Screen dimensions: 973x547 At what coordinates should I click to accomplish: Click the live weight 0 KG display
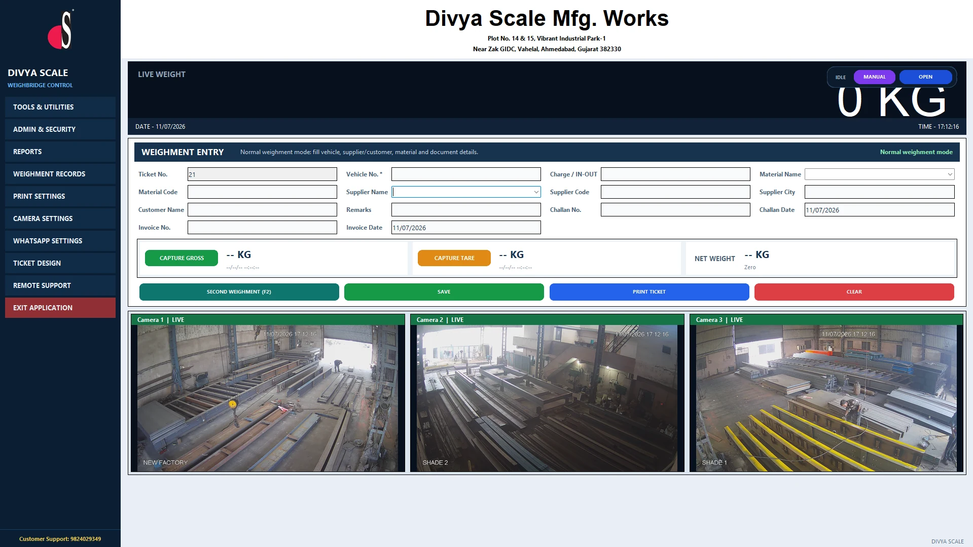892,101
